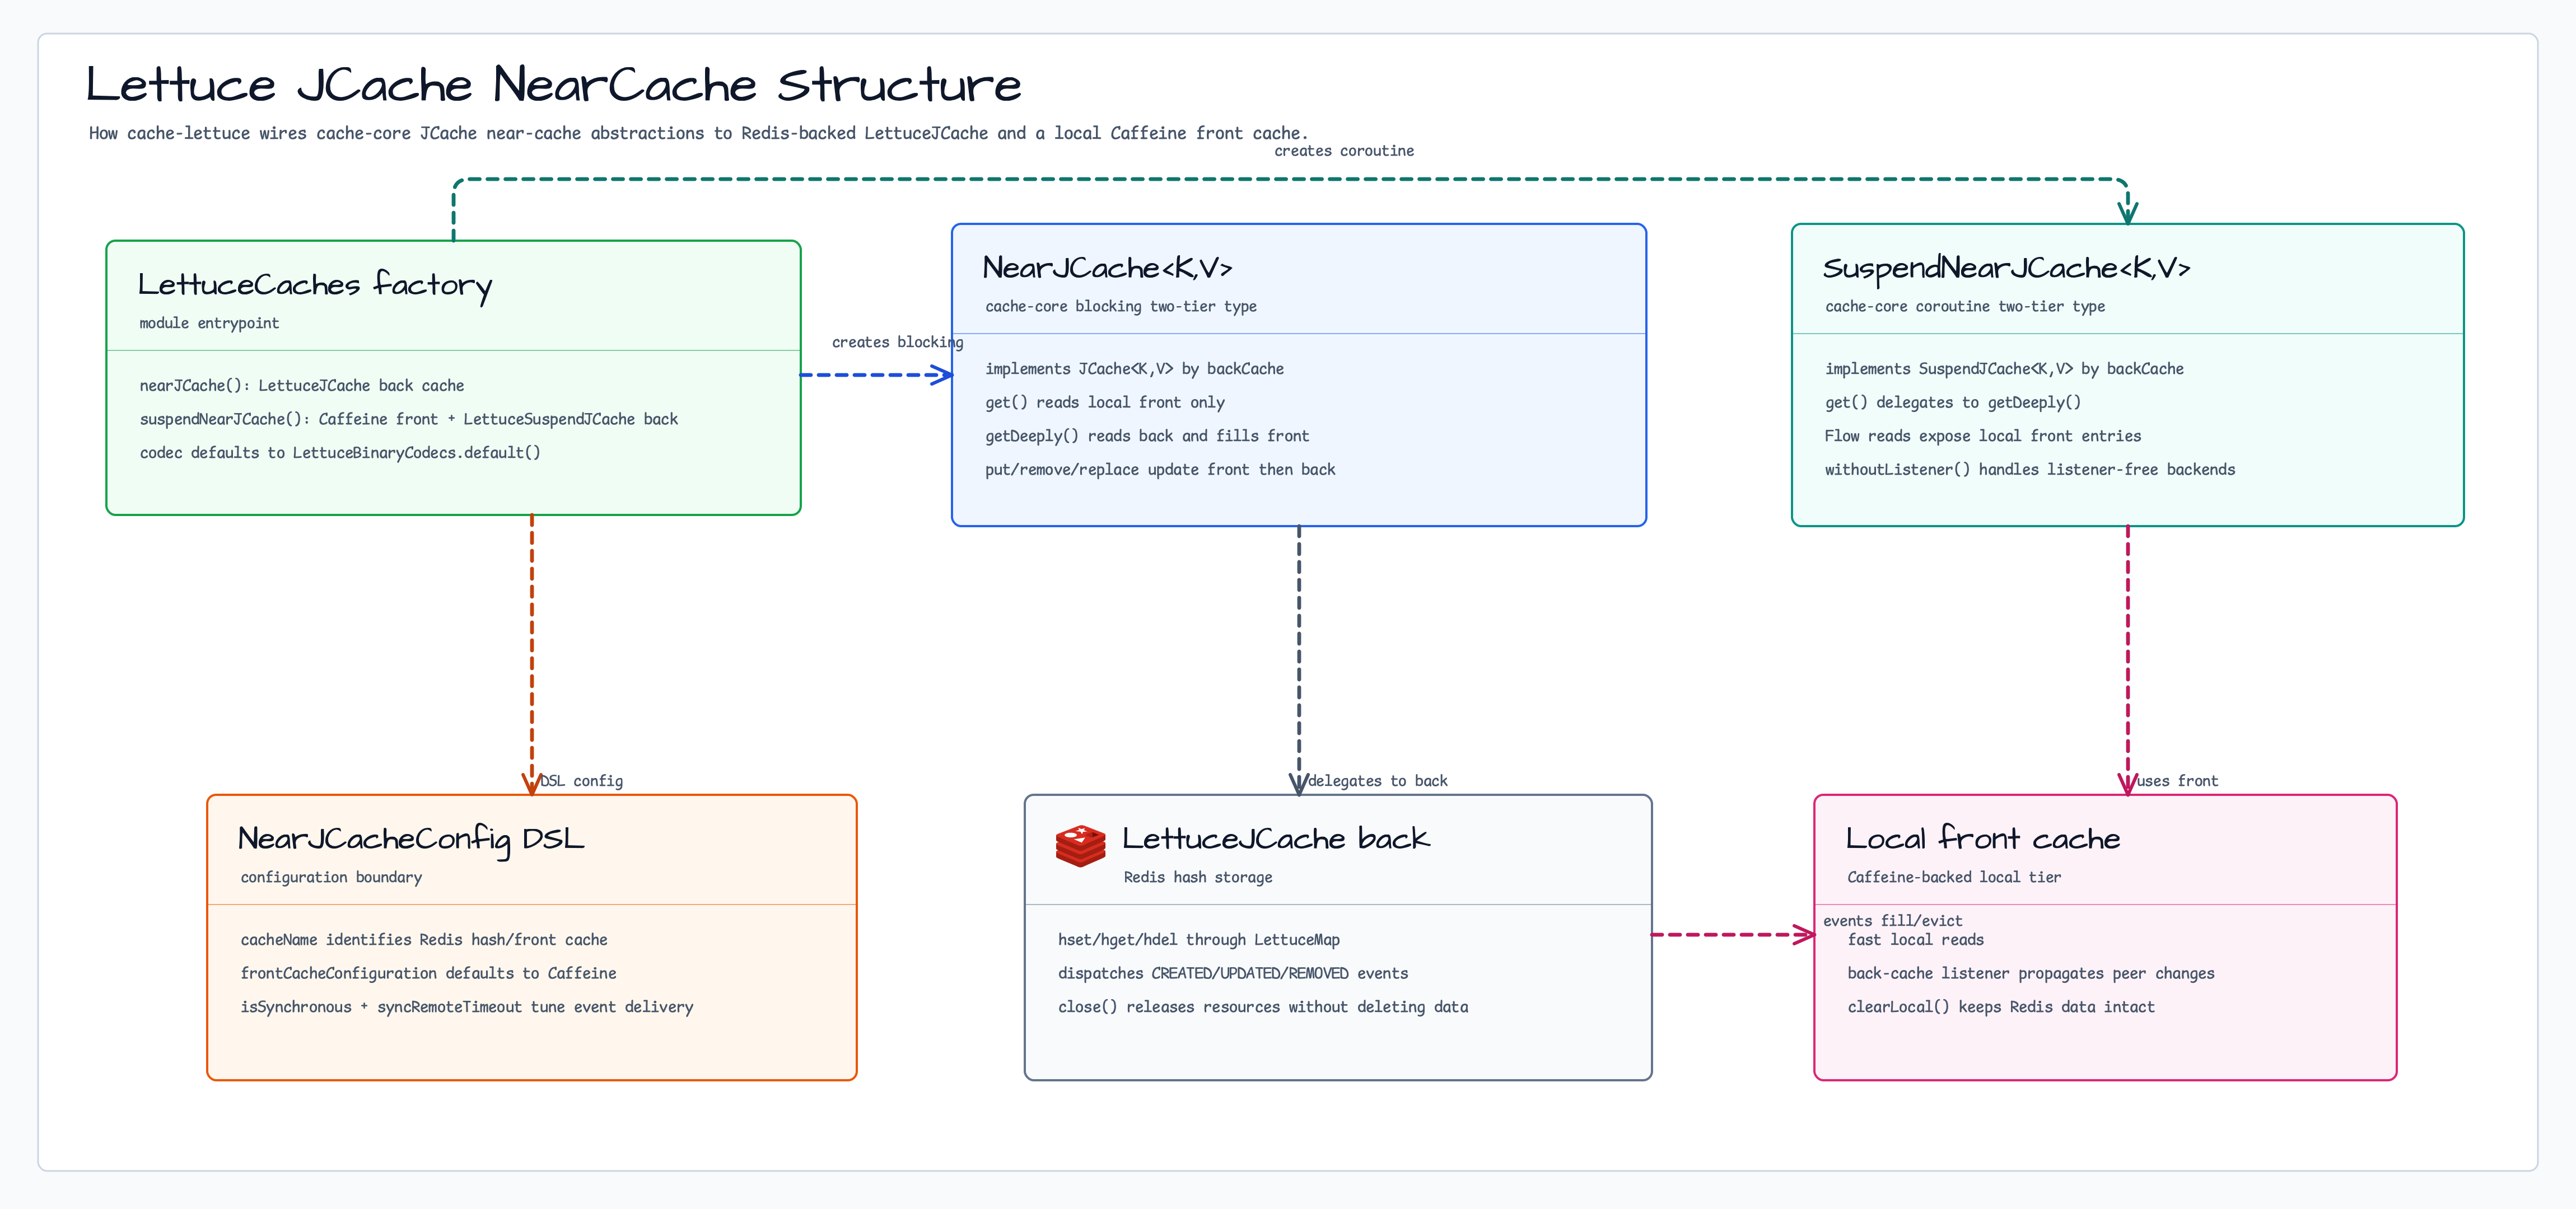Click 'isSynchronous + syncRemoteTimeout tune event delivery'

pyautogui.click(x=467, y=1007)
